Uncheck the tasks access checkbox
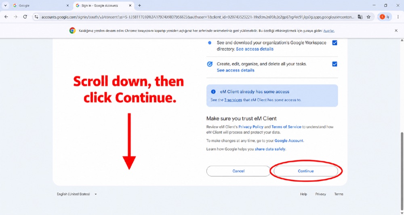 335,64
